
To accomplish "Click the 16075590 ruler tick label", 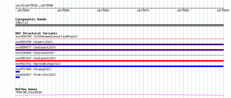I will click(223, 10).
